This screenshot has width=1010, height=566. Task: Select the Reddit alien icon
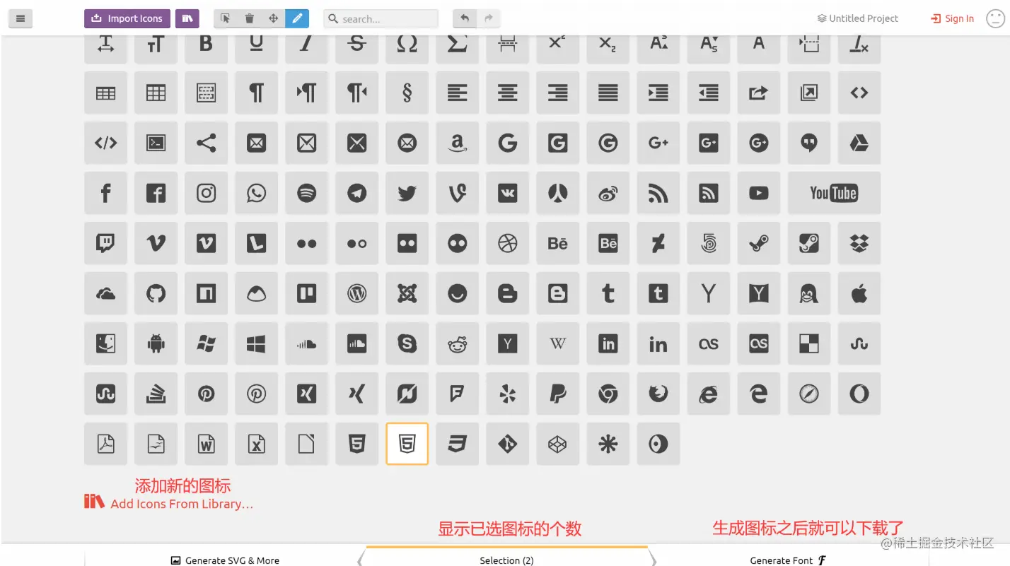click(458, 344)
